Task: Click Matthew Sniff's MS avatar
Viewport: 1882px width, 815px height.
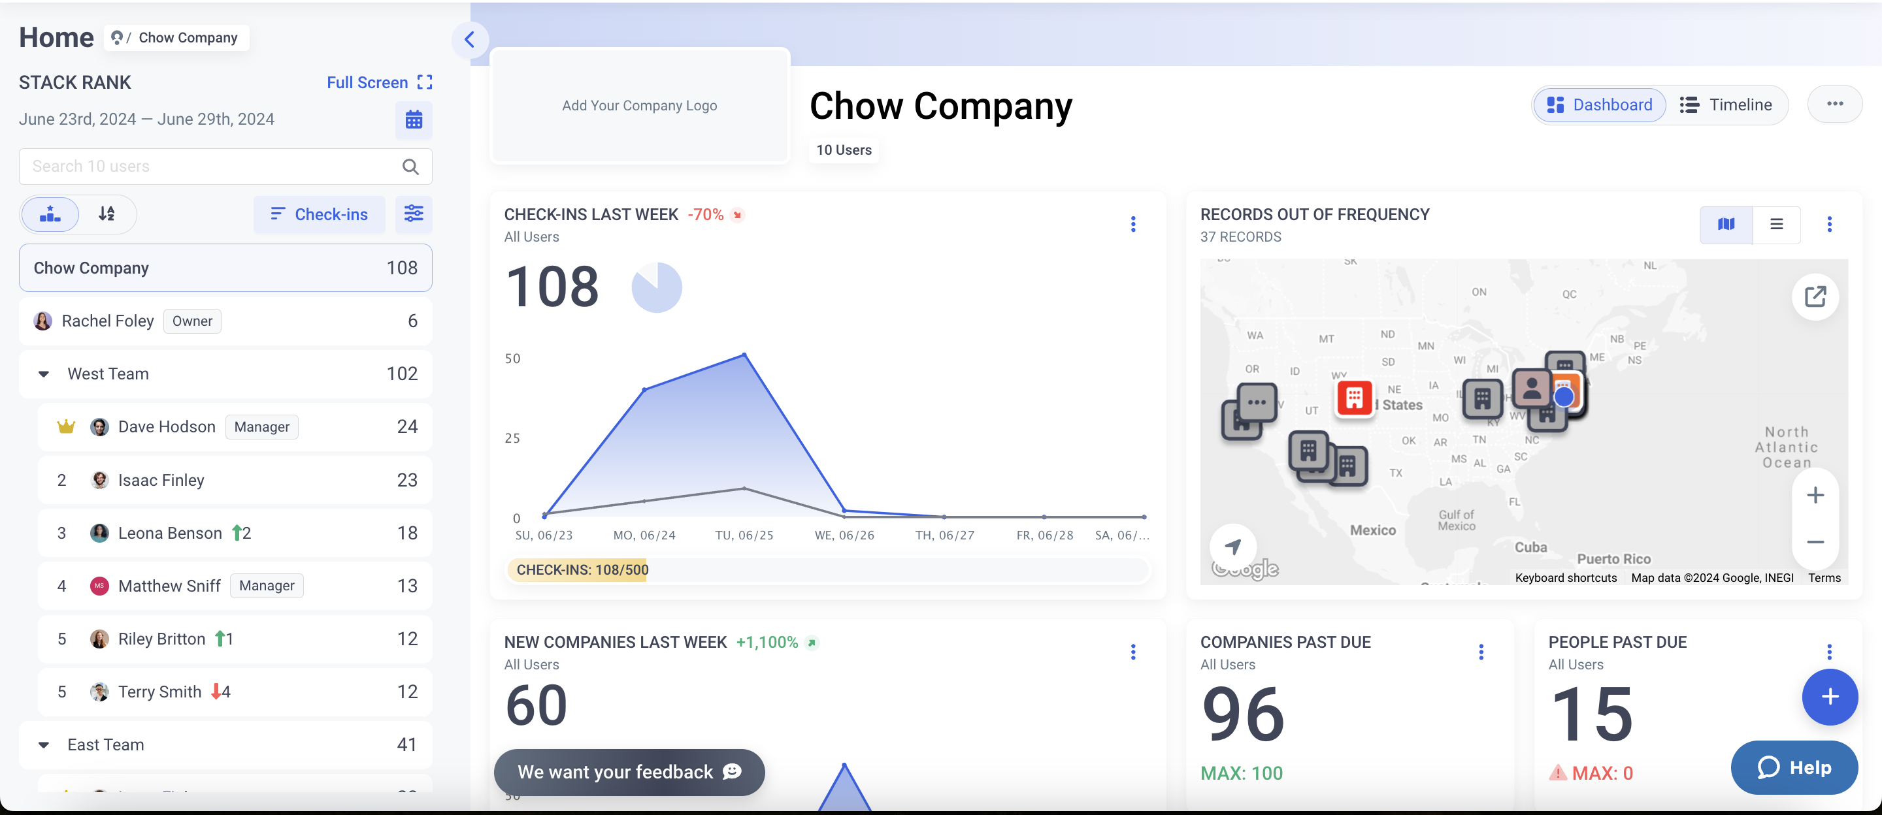Action: tap(99, 586)
